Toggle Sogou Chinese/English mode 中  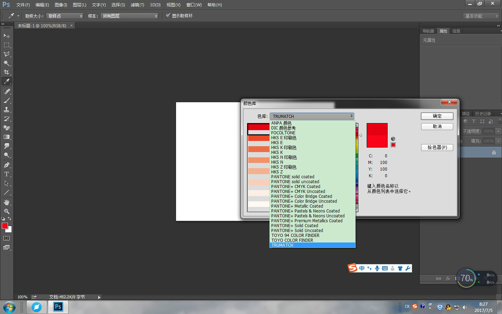pos(362,268)
